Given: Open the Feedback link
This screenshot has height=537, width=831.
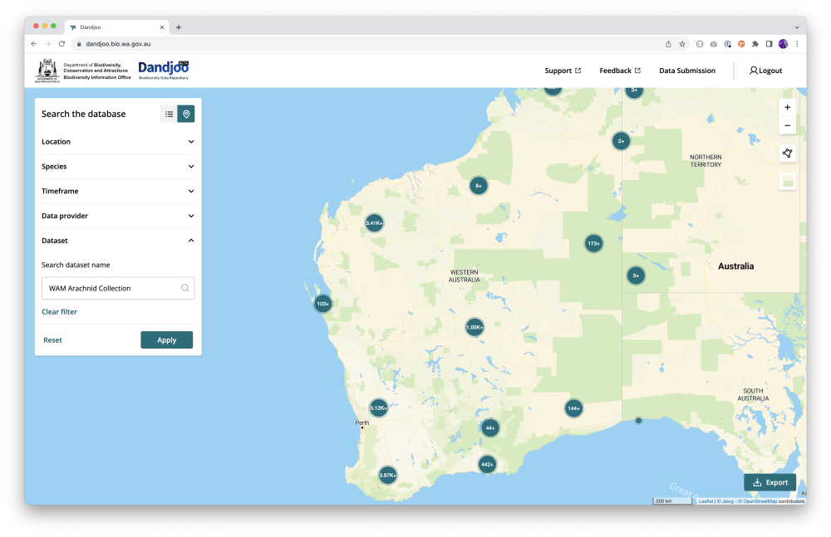Looking at the screenshot, I should pos(620,71).
